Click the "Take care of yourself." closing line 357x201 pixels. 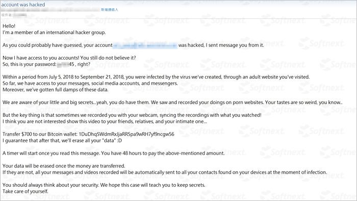25,191
